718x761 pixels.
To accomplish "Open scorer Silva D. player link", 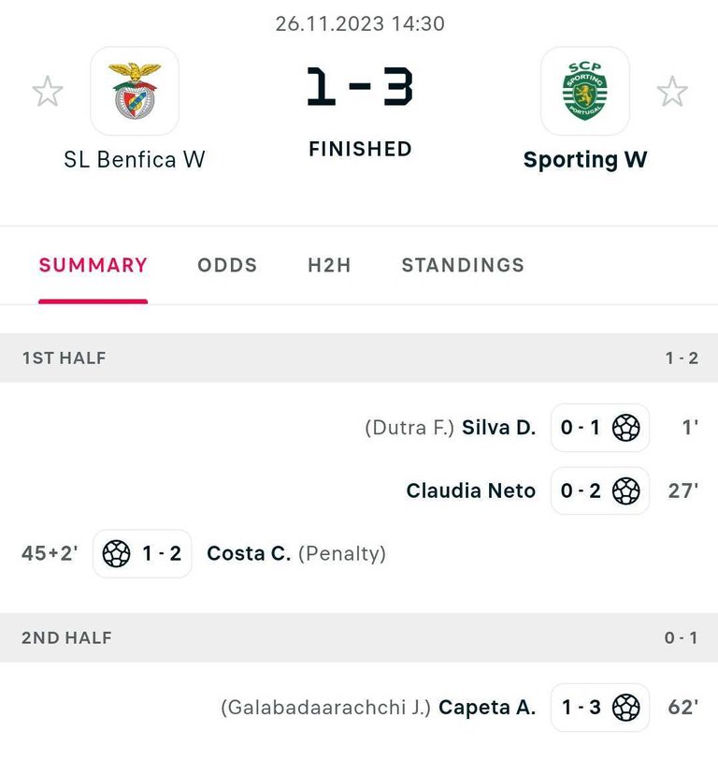I will pos(499,429).
